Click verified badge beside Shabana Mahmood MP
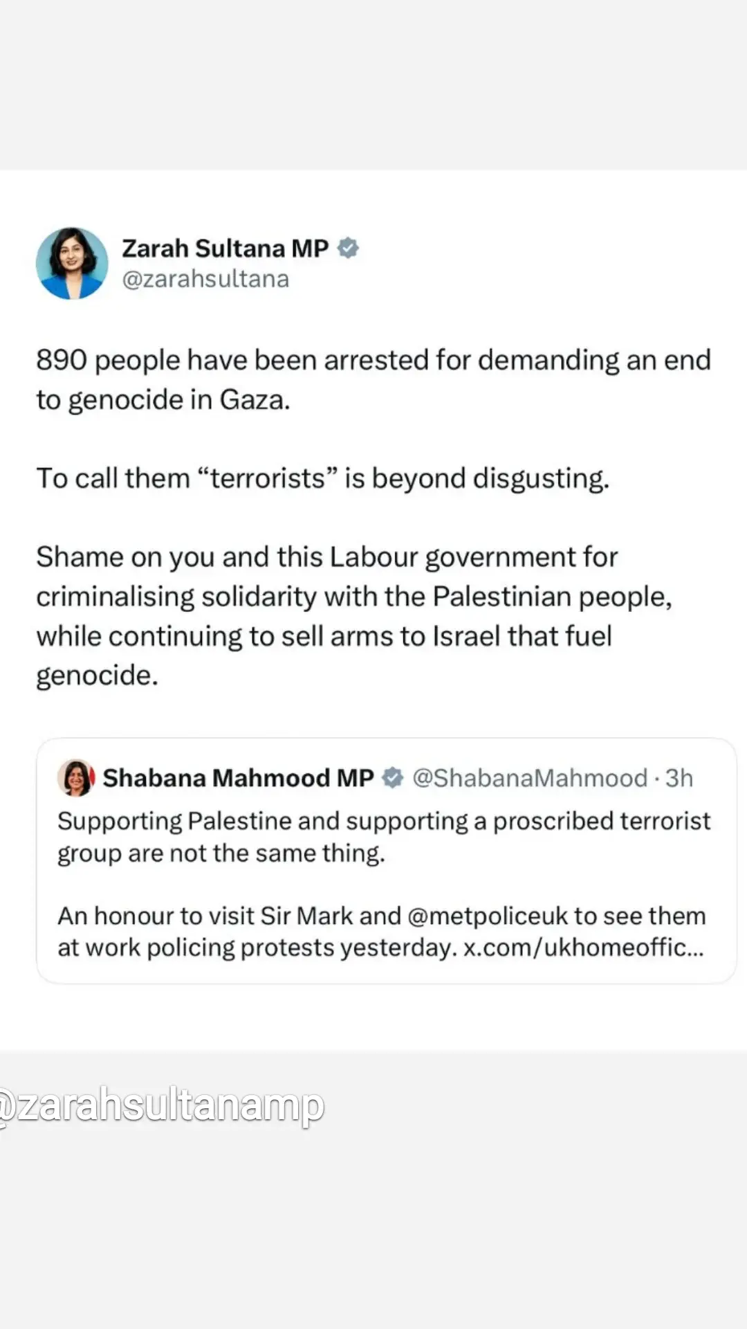The image size is (747, 1329). (x=393, y=778)
